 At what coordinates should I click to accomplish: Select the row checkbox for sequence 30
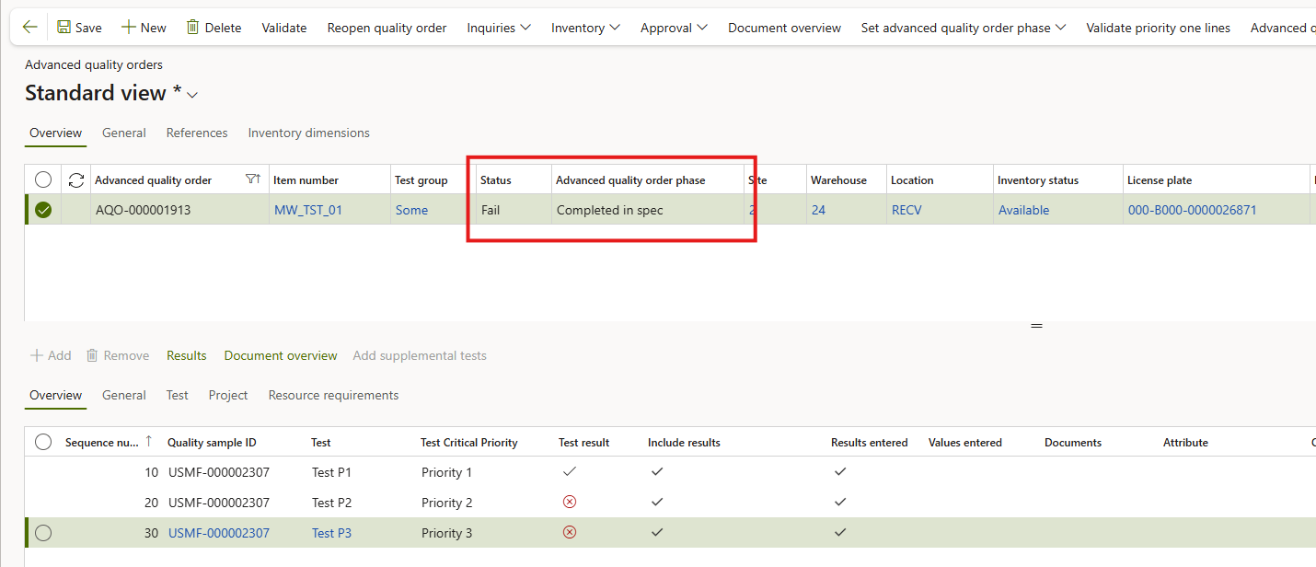coord(43,533)
